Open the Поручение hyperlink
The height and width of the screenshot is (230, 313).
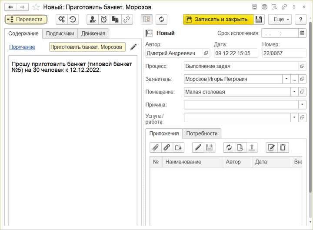(x=22, y=47)
